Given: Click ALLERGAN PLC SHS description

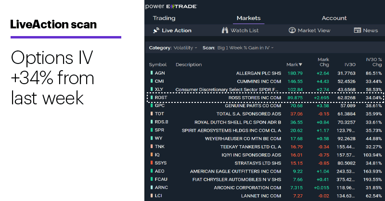Looking at the screenshot, I should [258, 73].
